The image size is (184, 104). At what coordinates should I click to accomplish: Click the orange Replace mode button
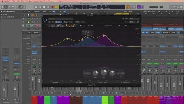tap(128, 7)
